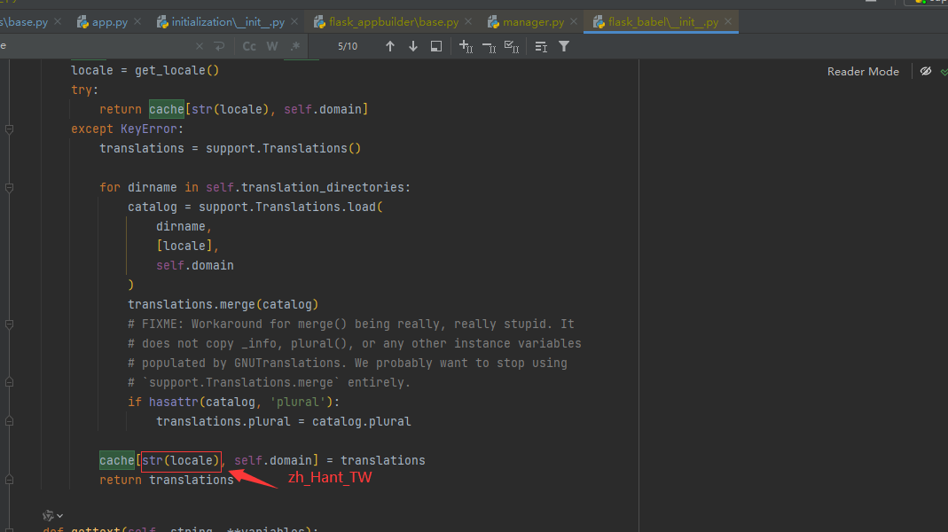Fold the FIXME comment block
This screenshot has height=532, width=948.
9,324
